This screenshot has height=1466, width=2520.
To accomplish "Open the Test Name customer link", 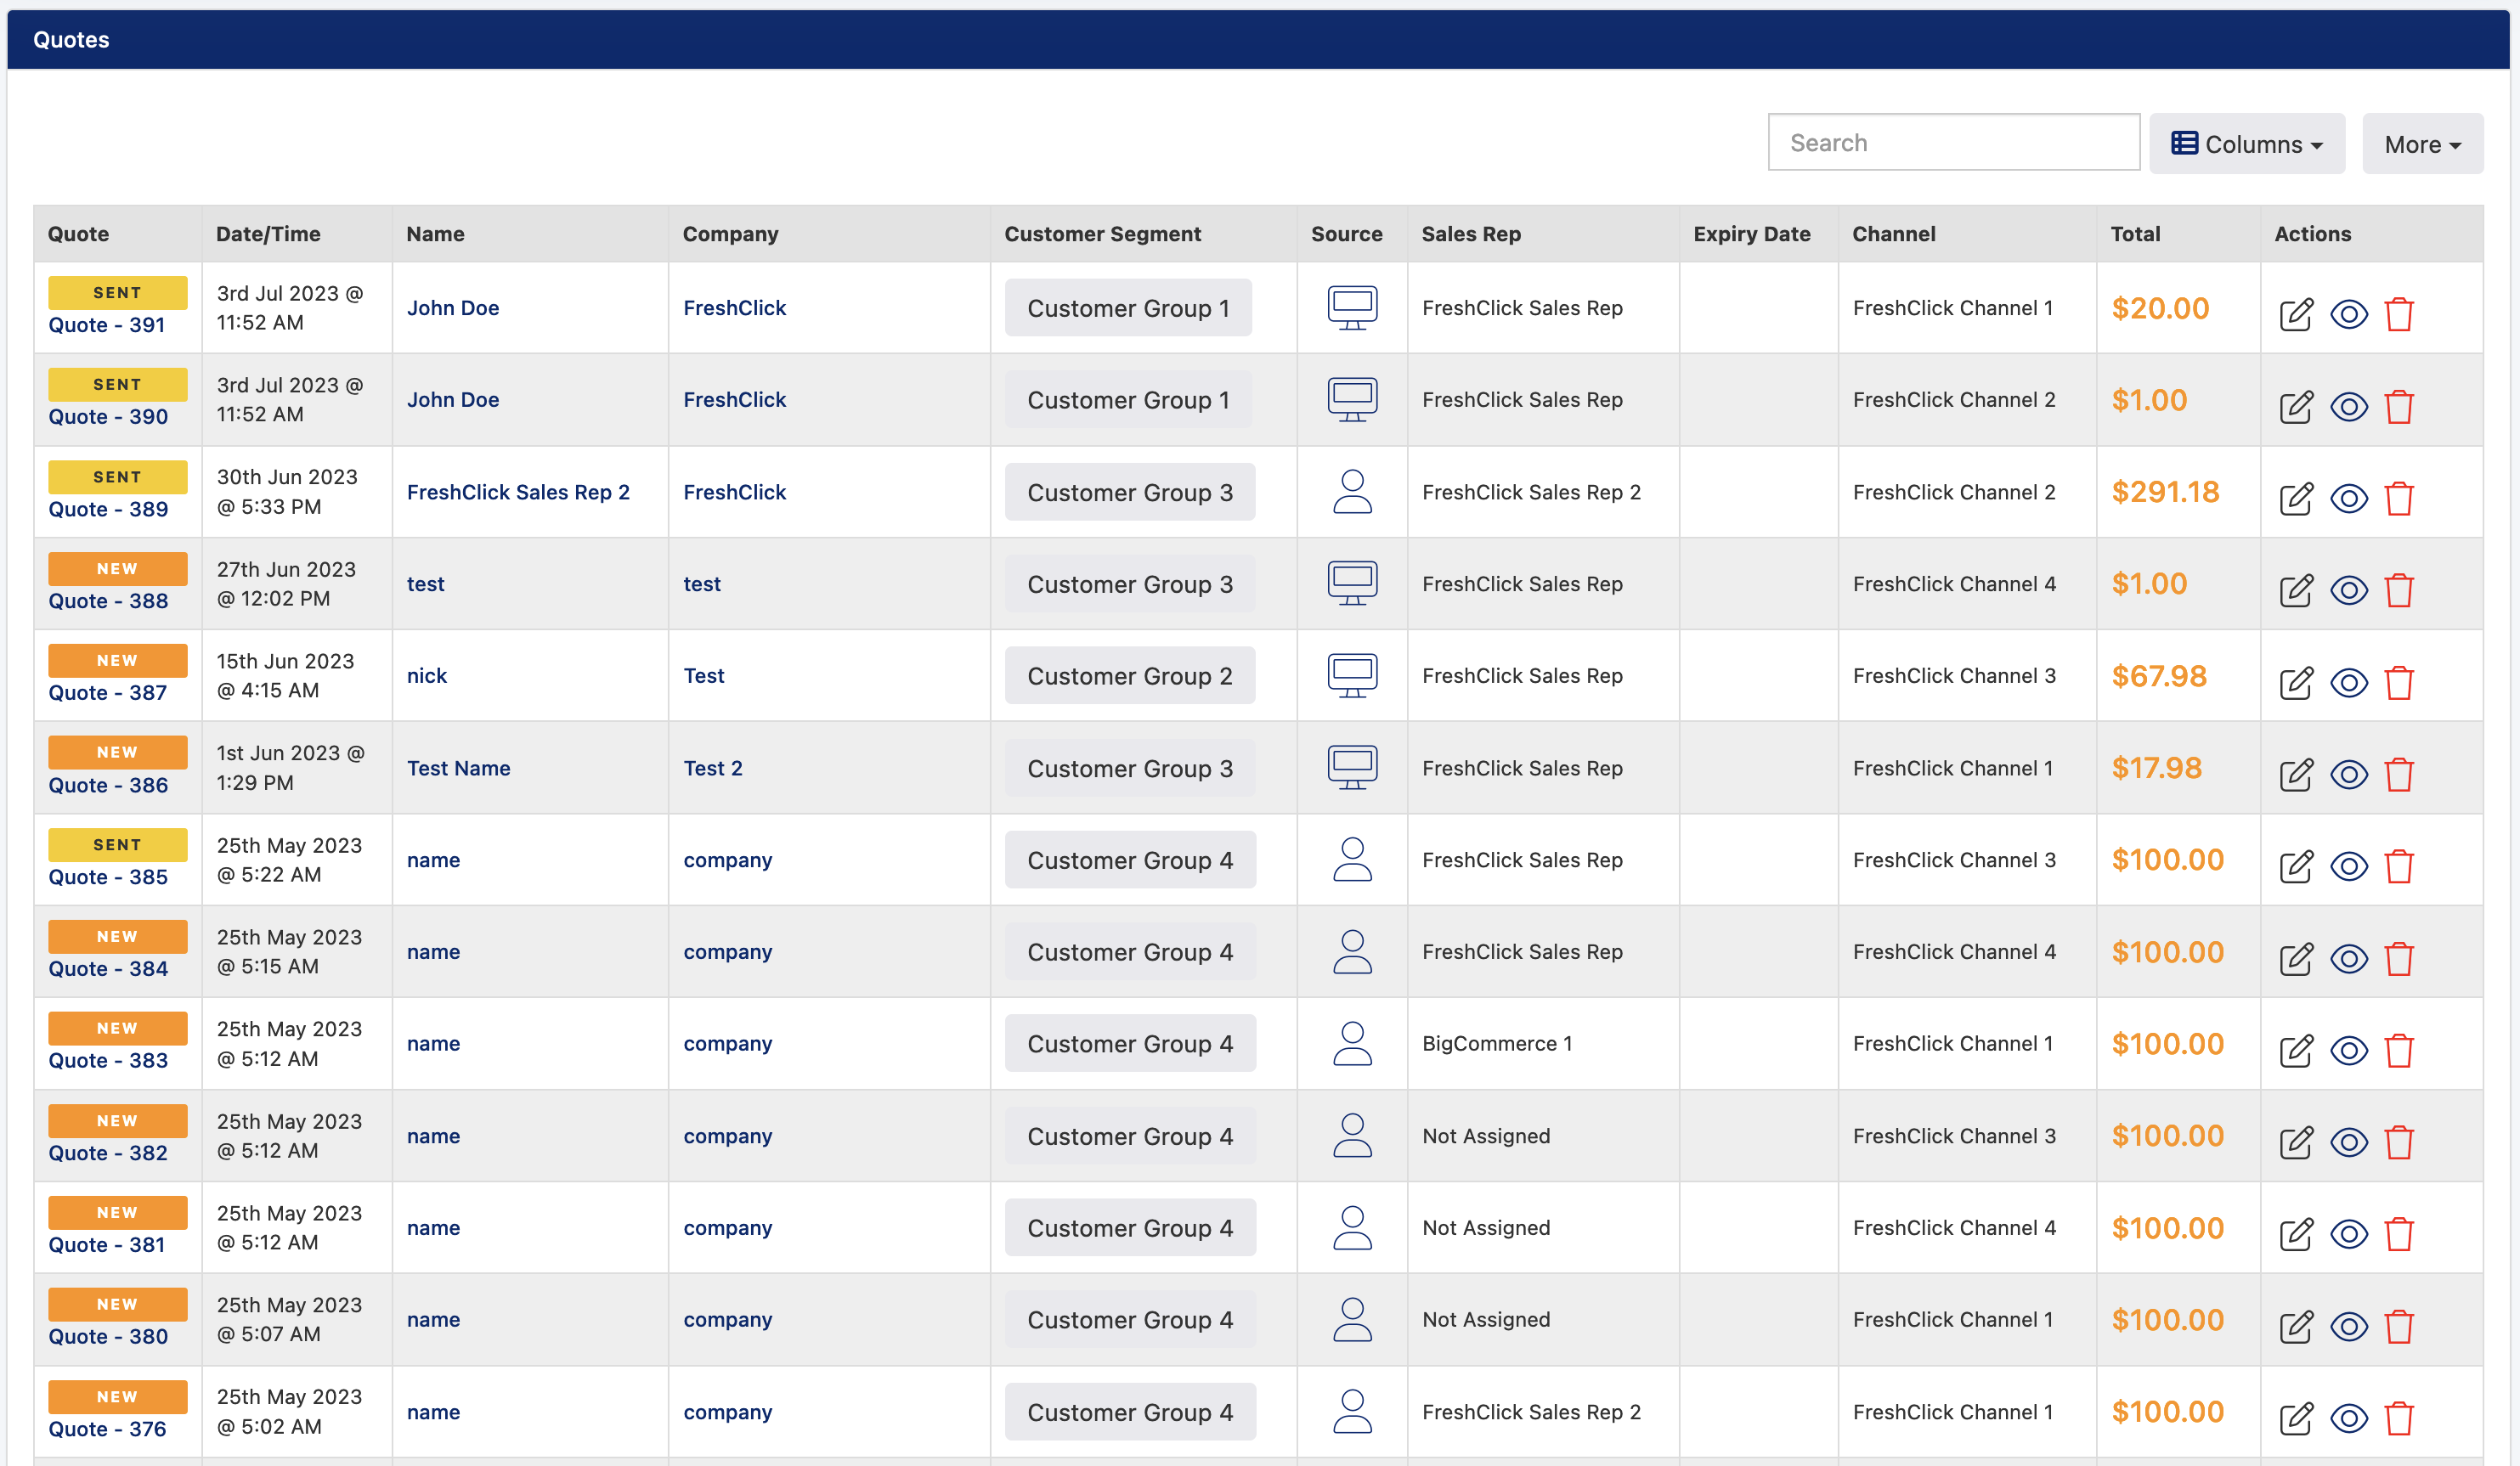I will (458, 768).
